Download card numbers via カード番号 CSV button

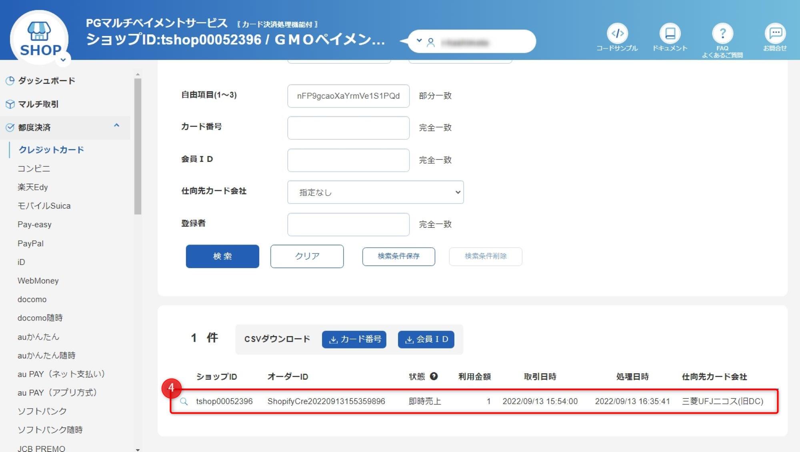(354, 339)
